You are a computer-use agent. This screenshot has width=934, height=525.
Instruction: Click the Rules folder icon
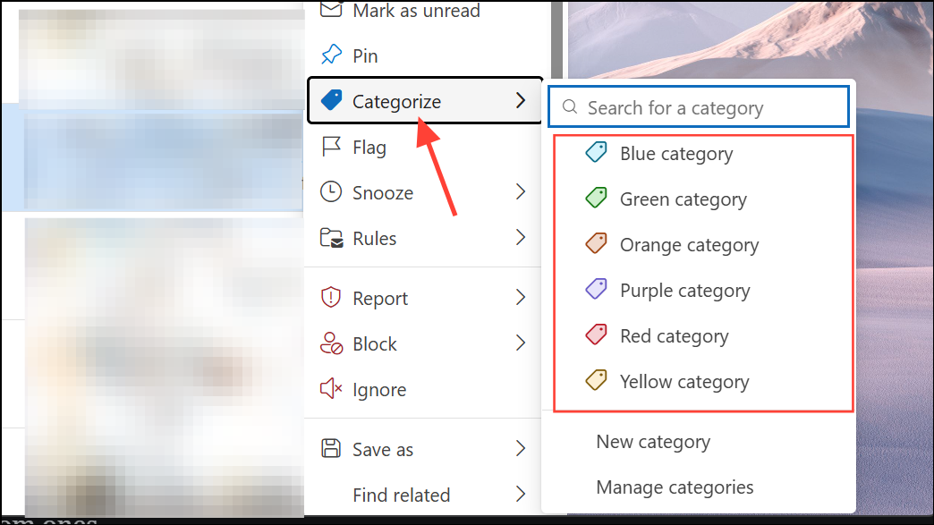[331, 238]
